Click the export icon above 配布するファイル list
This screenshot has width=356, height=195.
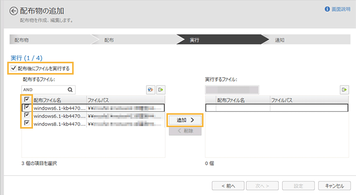161,90
